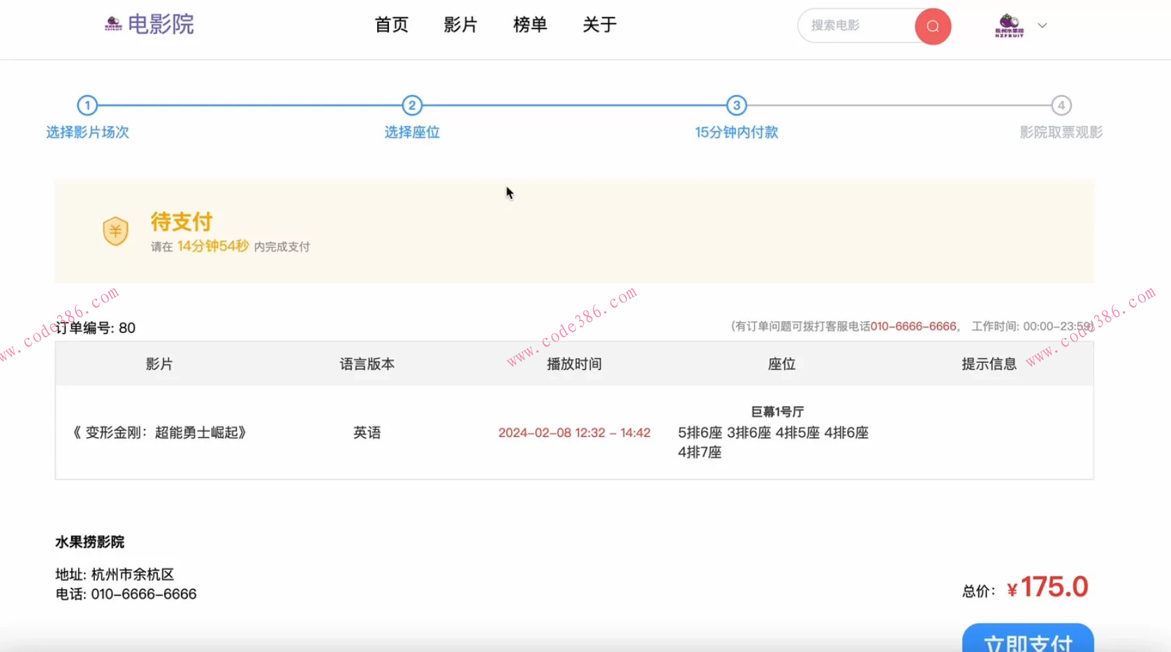
Task: Open the 榜单 menu item
Action: (x=529, y=25)
